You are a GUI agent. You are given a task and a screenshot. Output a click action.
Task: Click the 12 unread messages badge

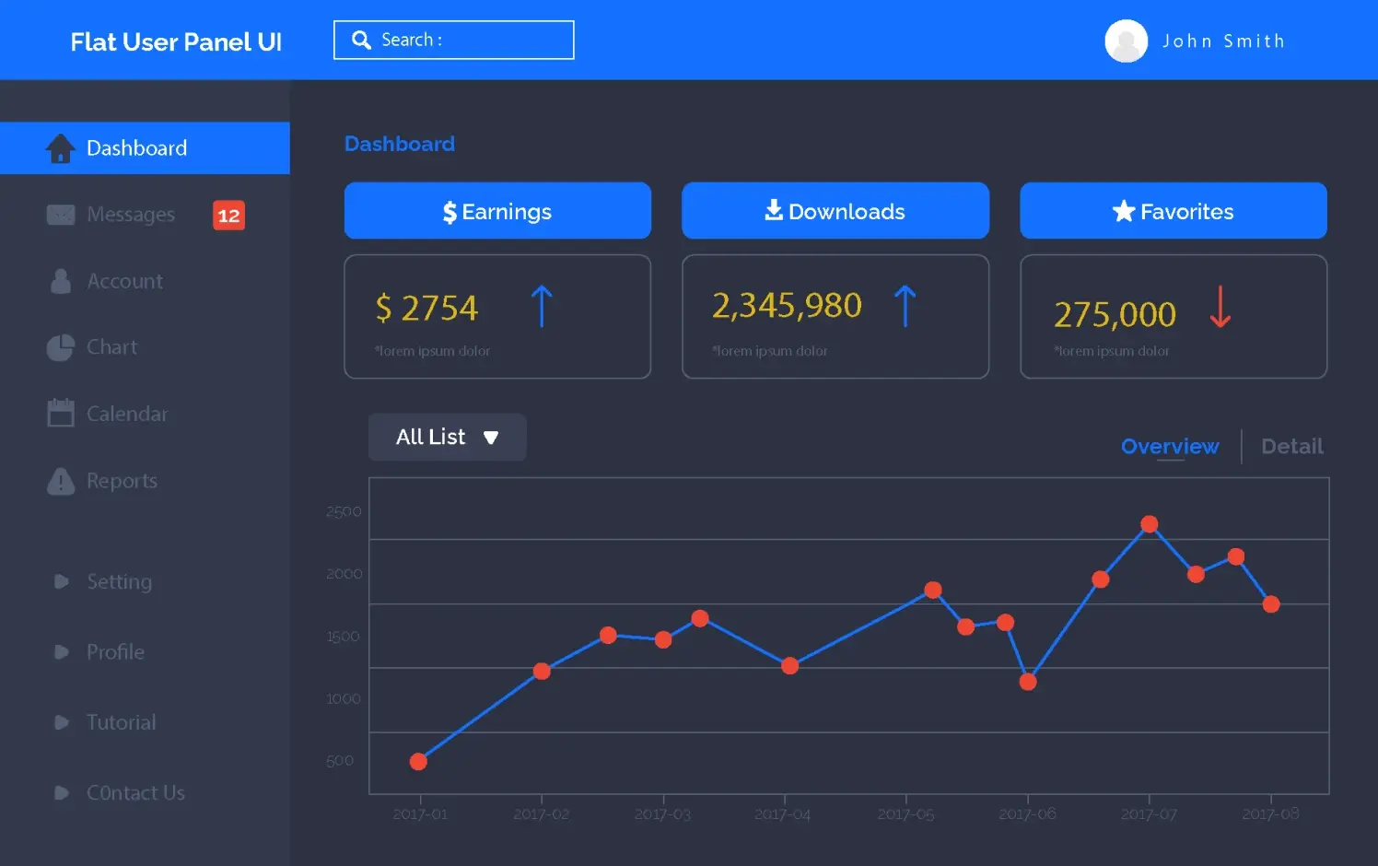point(228,216)
